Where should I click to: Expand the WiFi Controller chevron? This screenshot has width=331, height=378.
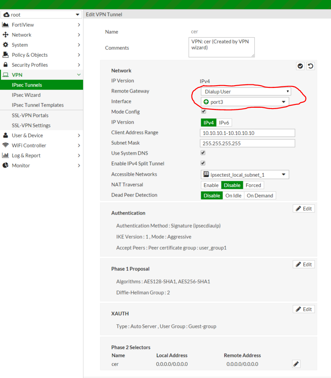click(79, 145)
